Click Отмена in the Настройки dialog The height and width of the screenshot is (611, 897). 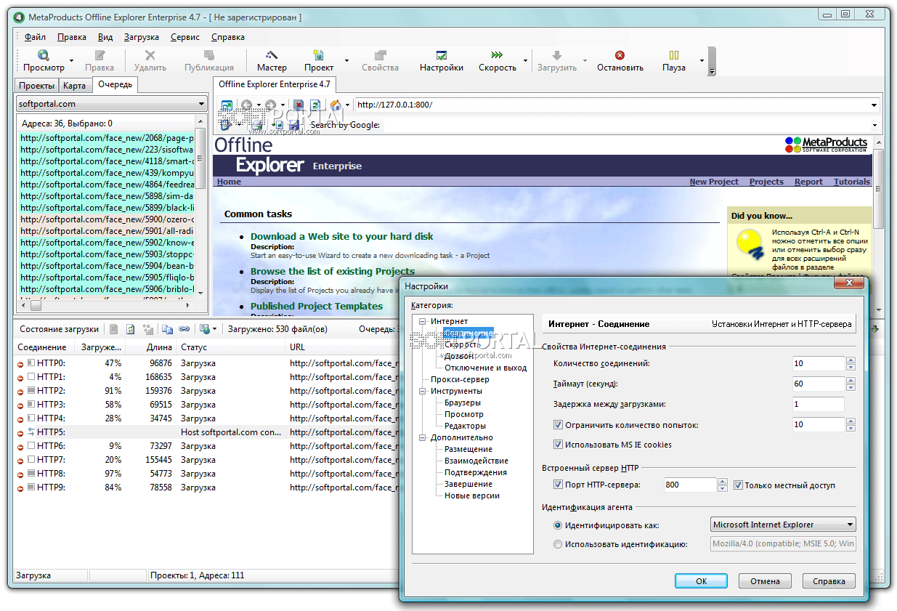(765, 581)
